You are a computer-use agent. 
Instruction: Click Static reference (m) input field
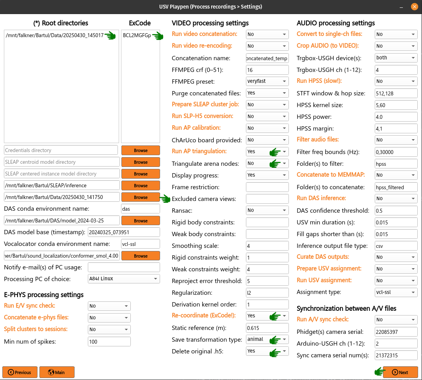[267, 328]
